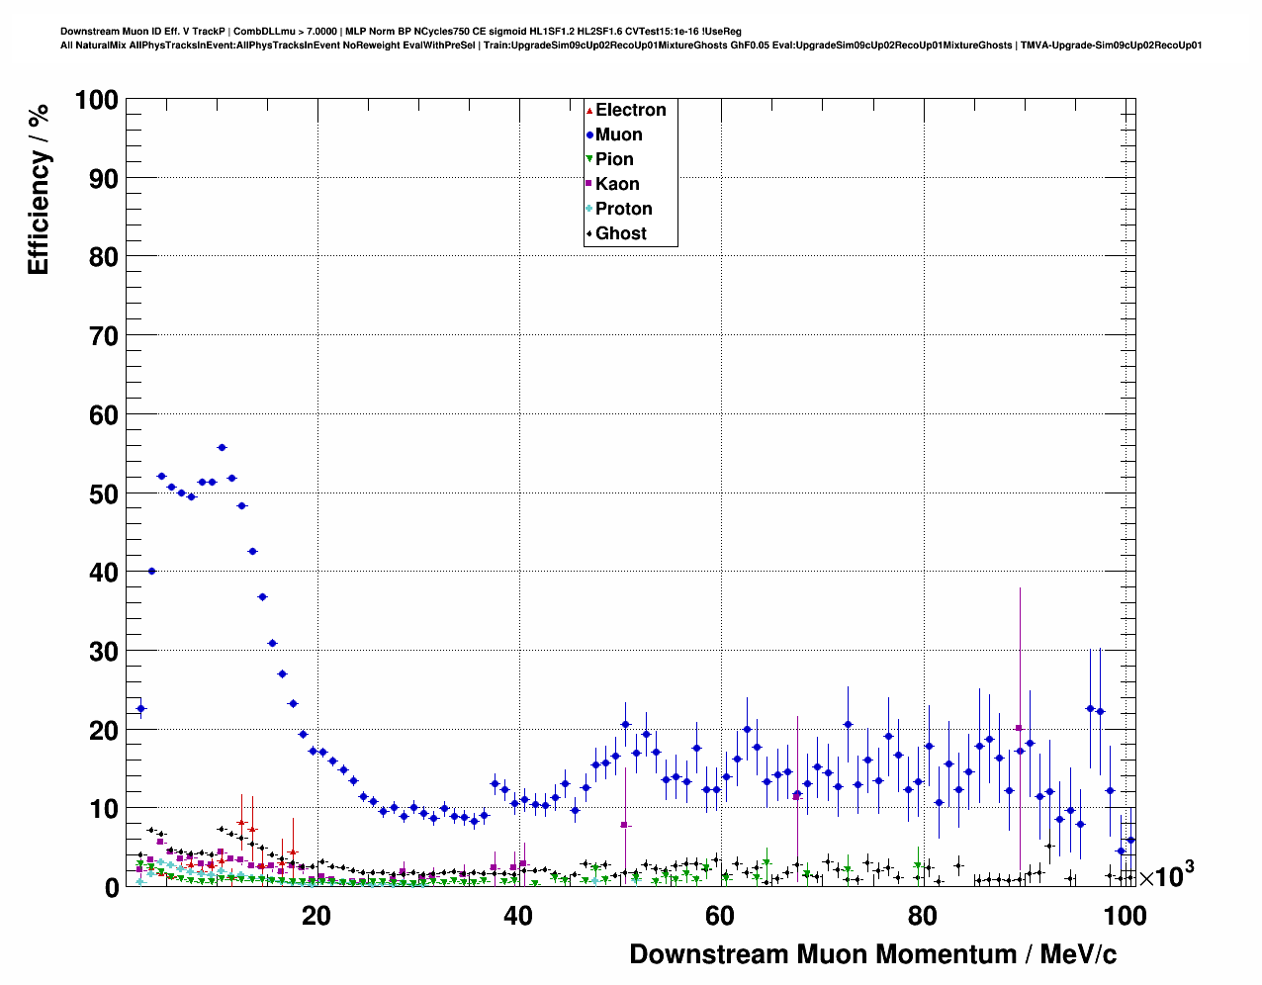Click the y-axis label 10
Screen dimensions: 1262x985
(104, 809)
